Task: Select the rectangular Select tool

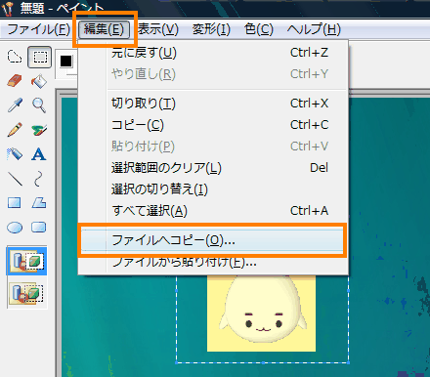Action: 39,57
